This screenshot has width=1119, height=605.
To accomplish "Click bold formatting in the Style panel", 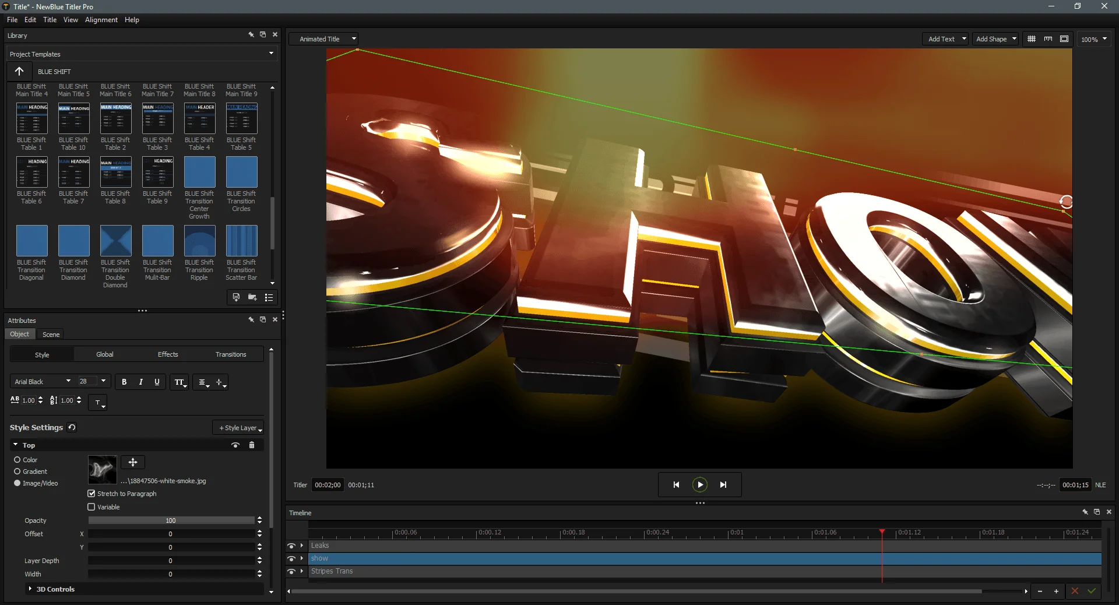I will click(124, 382).
